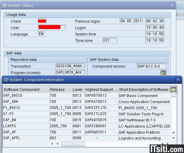
Task: Click time zone time 19:10:56
Action: (155, 40)
